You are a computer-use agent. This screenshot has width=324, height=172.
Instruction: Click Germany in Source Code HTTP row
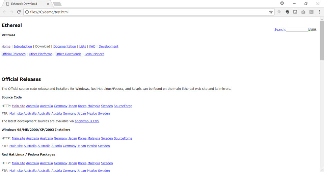pos(60,106)
